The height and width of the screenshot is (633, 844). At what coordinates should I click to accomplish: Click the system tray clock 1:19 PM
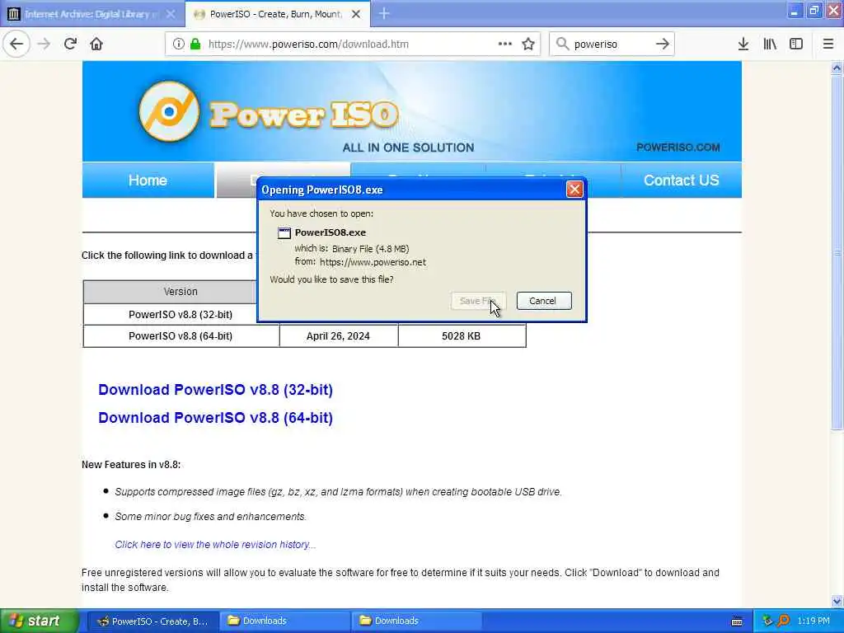(814, 621)
